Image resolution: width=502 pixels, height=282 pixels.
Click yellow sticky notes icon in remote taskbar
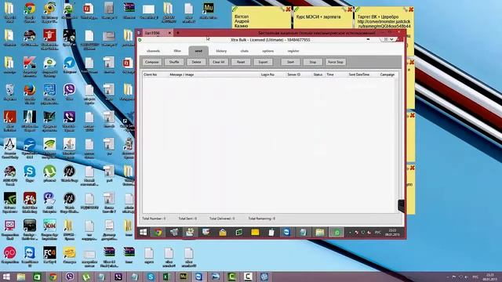255,233
